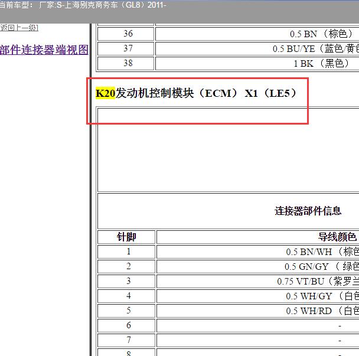Select pin 2 row number
The height and width of the screenshot is (356, 359).
[x=126, y=266]
